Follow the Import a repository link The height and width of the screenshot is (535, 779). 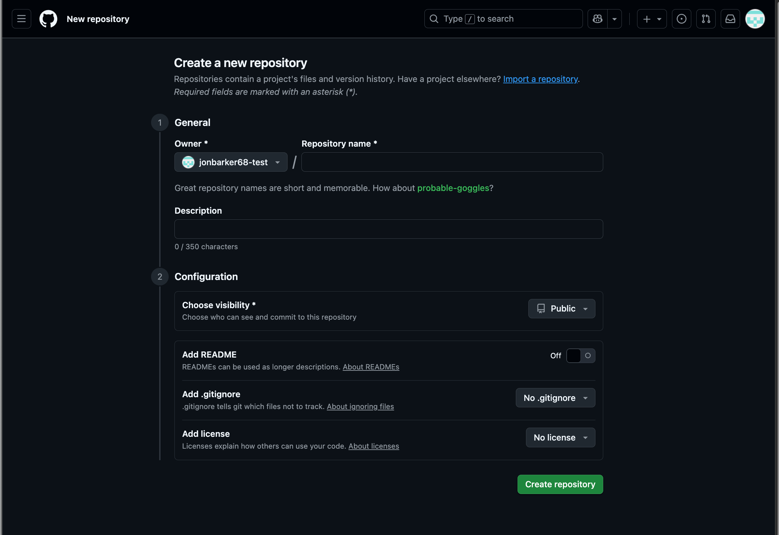[540, 79]
